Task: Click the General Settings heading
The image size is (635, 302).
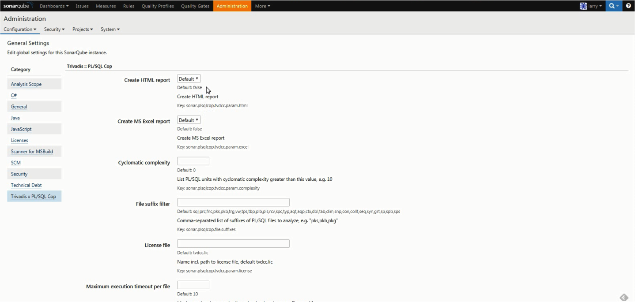Action: 28,43
